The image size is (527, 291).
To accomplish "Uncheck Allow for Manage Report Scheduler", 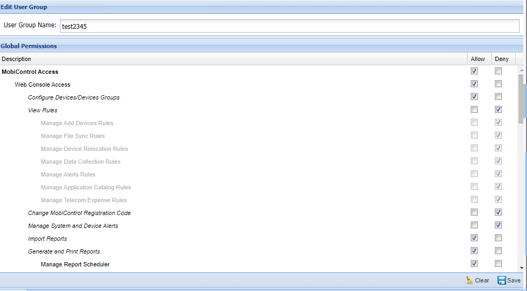I will click(x=474, y=264).
